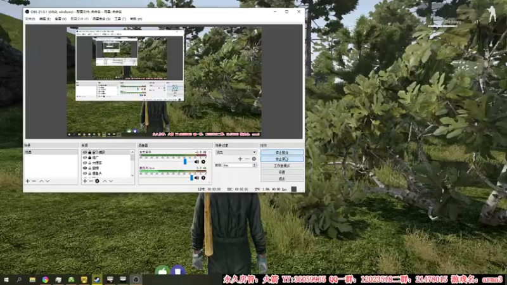Toggle visibility eye of 窗口捕获 source
The height and width of the screenshot is (285, 507).
coord(85,152)
